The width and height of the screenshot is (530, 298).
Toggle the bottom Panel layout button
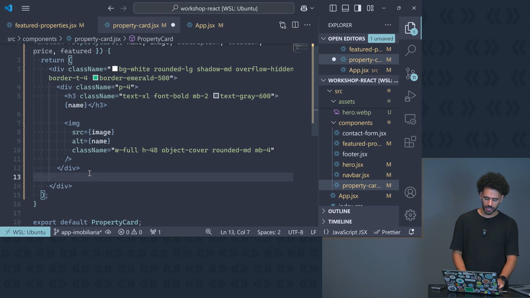coord(345,8)
